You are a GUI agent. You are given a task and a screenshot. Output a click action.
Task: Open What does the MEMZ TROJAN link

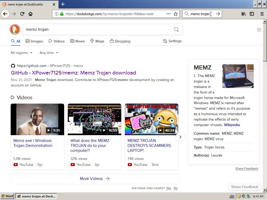coord(90,145)
